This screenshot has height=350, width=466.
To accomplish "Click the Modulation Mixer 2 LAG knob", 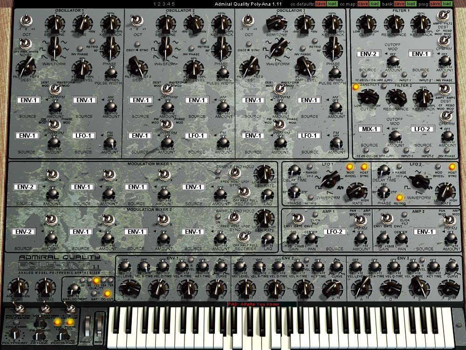I will tap(268, 239).
